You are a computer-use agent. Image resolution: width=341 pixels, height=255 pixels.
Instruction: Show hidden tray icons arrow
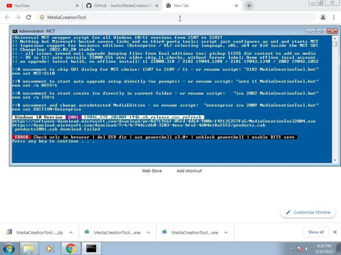291,249
